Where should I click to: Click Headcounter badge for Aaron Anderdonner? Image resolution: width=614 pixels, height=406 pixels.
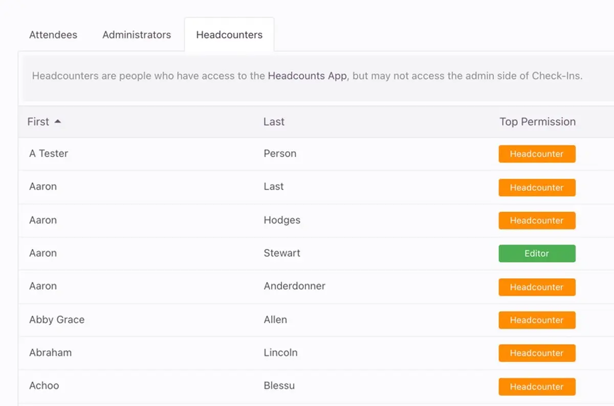537,287
